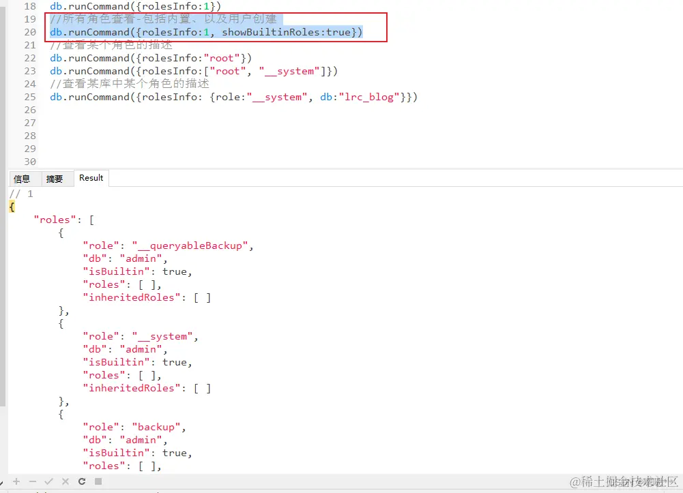Screen dimensions: 683x493
Task: Click the highlighted opening brace in result
Action: [12, 207]
